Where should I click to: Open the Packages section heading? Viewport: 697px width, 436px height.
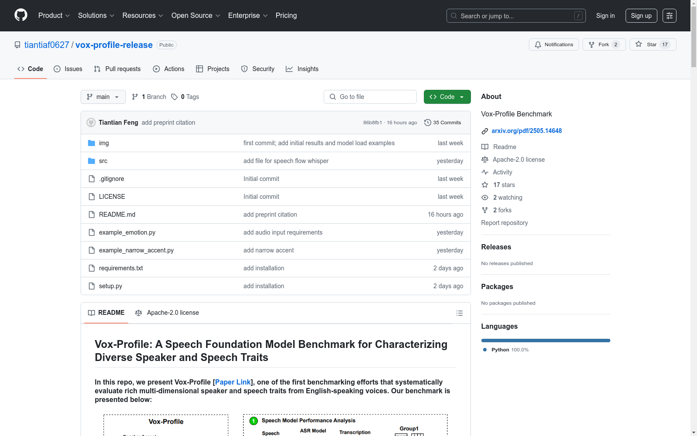click(x=497, y=286)
